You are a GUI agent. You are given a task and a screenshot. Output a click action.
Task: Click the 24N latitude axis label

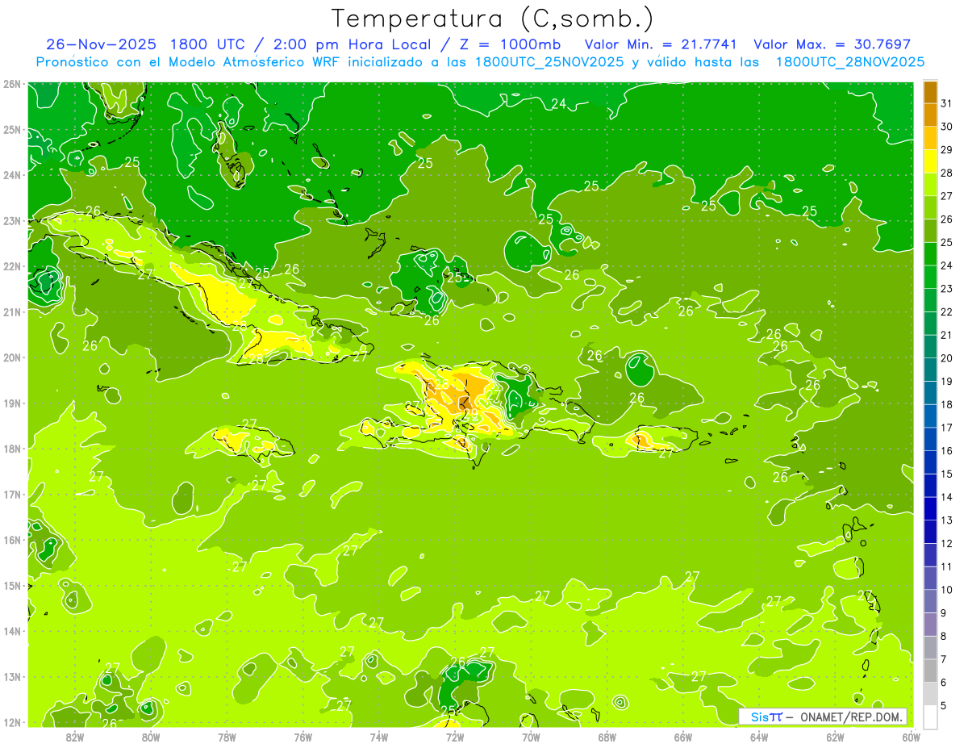[x=11, y=175]
